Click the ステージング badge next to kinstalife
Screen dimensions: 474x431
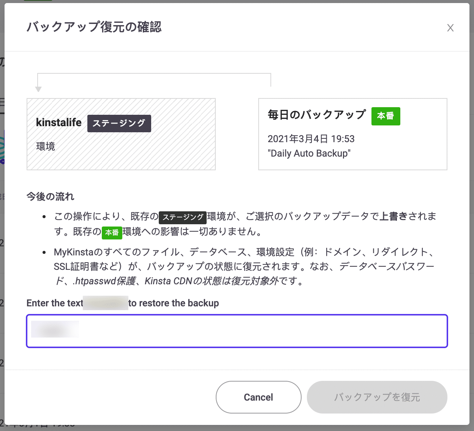(x=119, y=123)
